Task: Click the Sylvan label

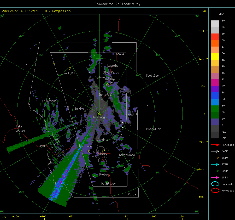Action: pos(100,77)
